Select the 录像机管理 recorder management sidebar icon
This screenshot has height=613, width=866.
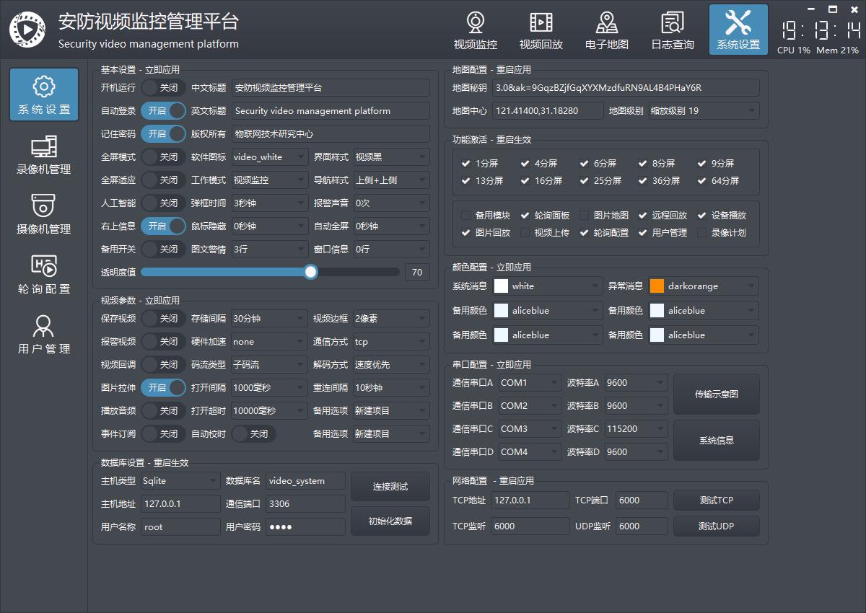pos(44,155)
